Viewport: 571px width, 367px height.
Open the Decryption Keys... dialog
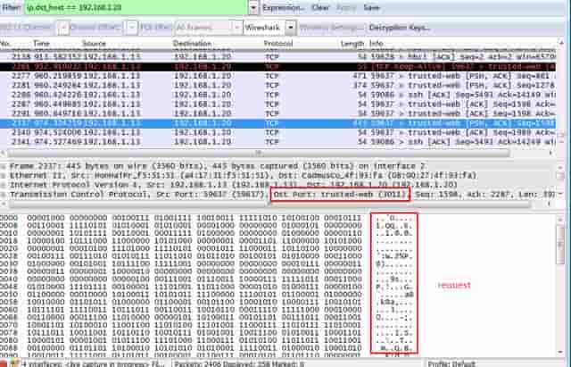[x=400, y=28]
